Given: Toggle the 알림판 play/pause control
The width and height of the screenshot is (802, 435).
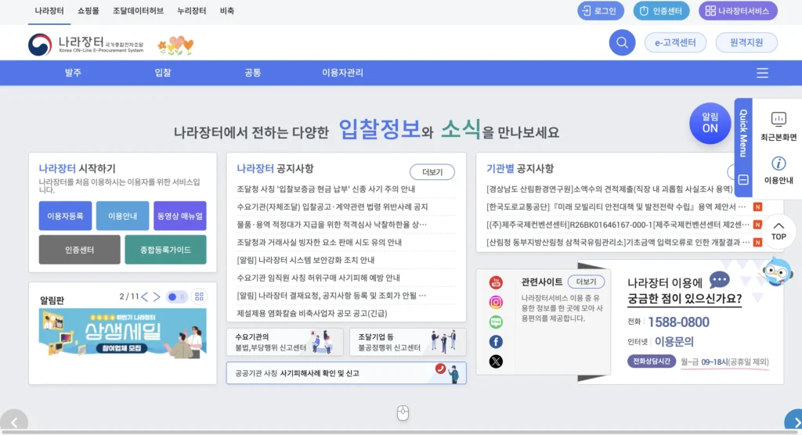Looking at the screenshot, I should click(176, 297).
